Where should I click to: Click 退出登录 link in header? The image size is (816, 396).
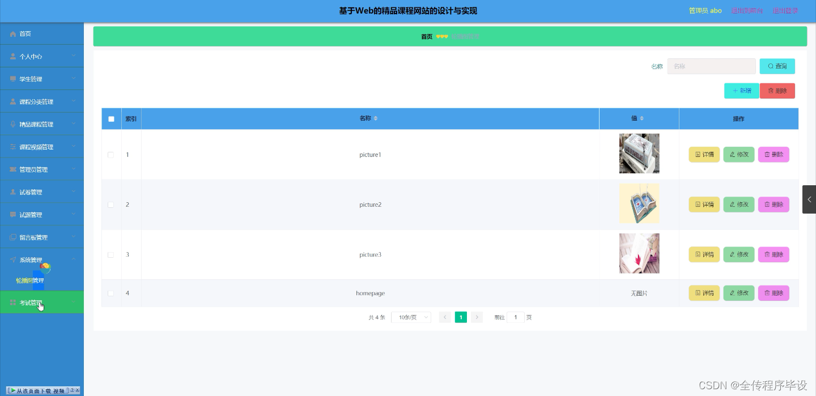click(785, 11)
